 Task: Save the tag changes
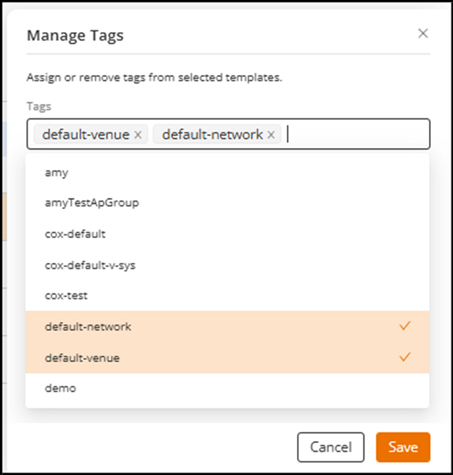[403, 447]
